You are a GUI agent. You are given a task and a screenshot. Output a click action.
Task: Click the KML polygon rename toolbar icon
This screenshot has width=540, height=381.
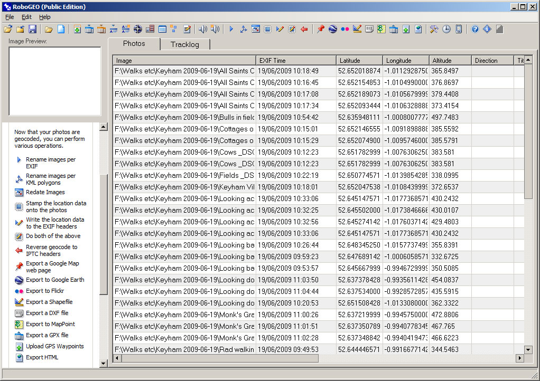[244, 29]
